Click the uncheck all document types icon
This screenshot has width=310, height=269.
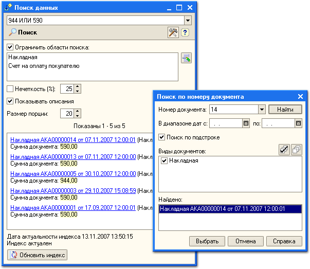point(296,149)
